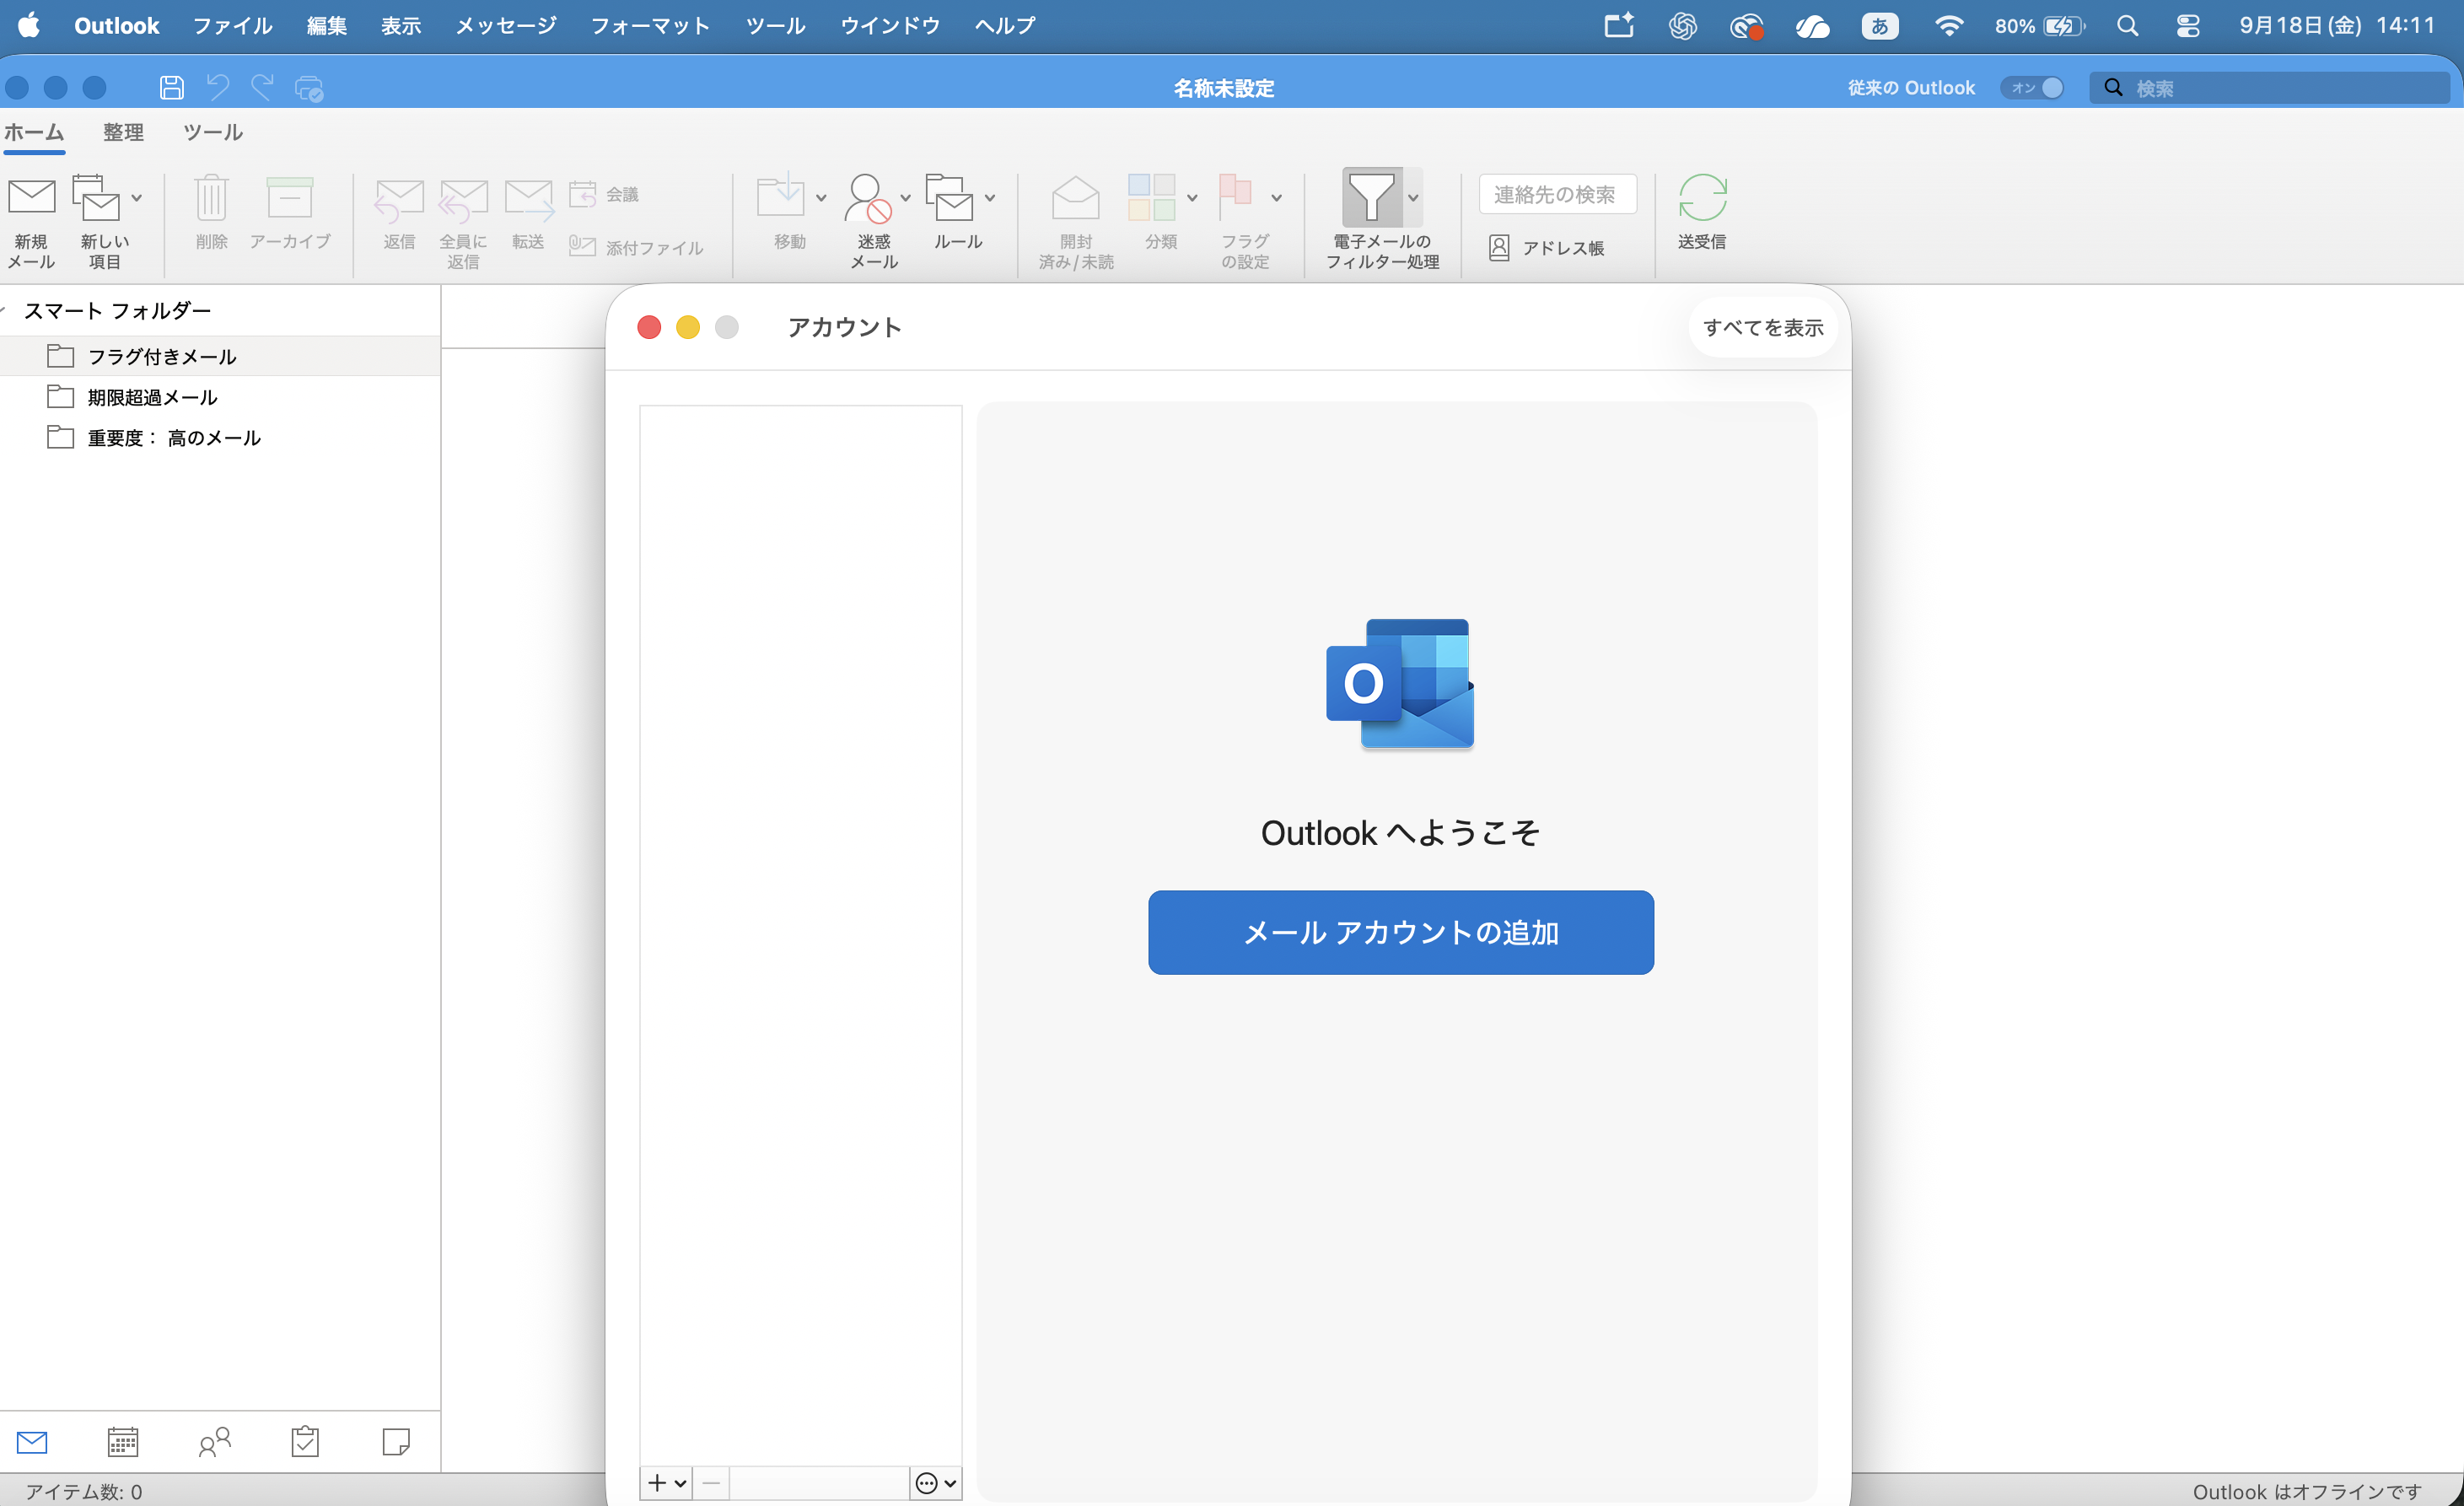Viewport: 2464px width, 1506px height.
Task: Open the Address Book (アドレス帳)
Action: (x=1546, y=248)
